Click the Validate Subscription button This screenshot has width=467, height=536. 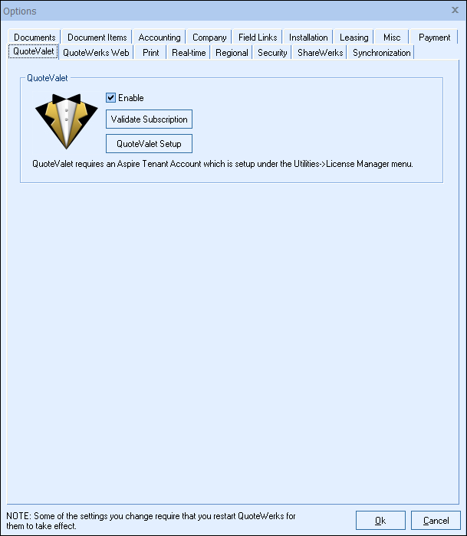coord(149,119)
